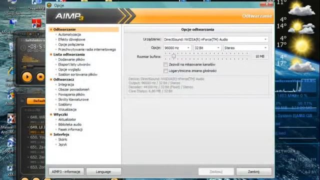Viewport: 320px width, 180px height.
Task: Open the Obszar powiadomień settings page
Action: tap(73, 89)
